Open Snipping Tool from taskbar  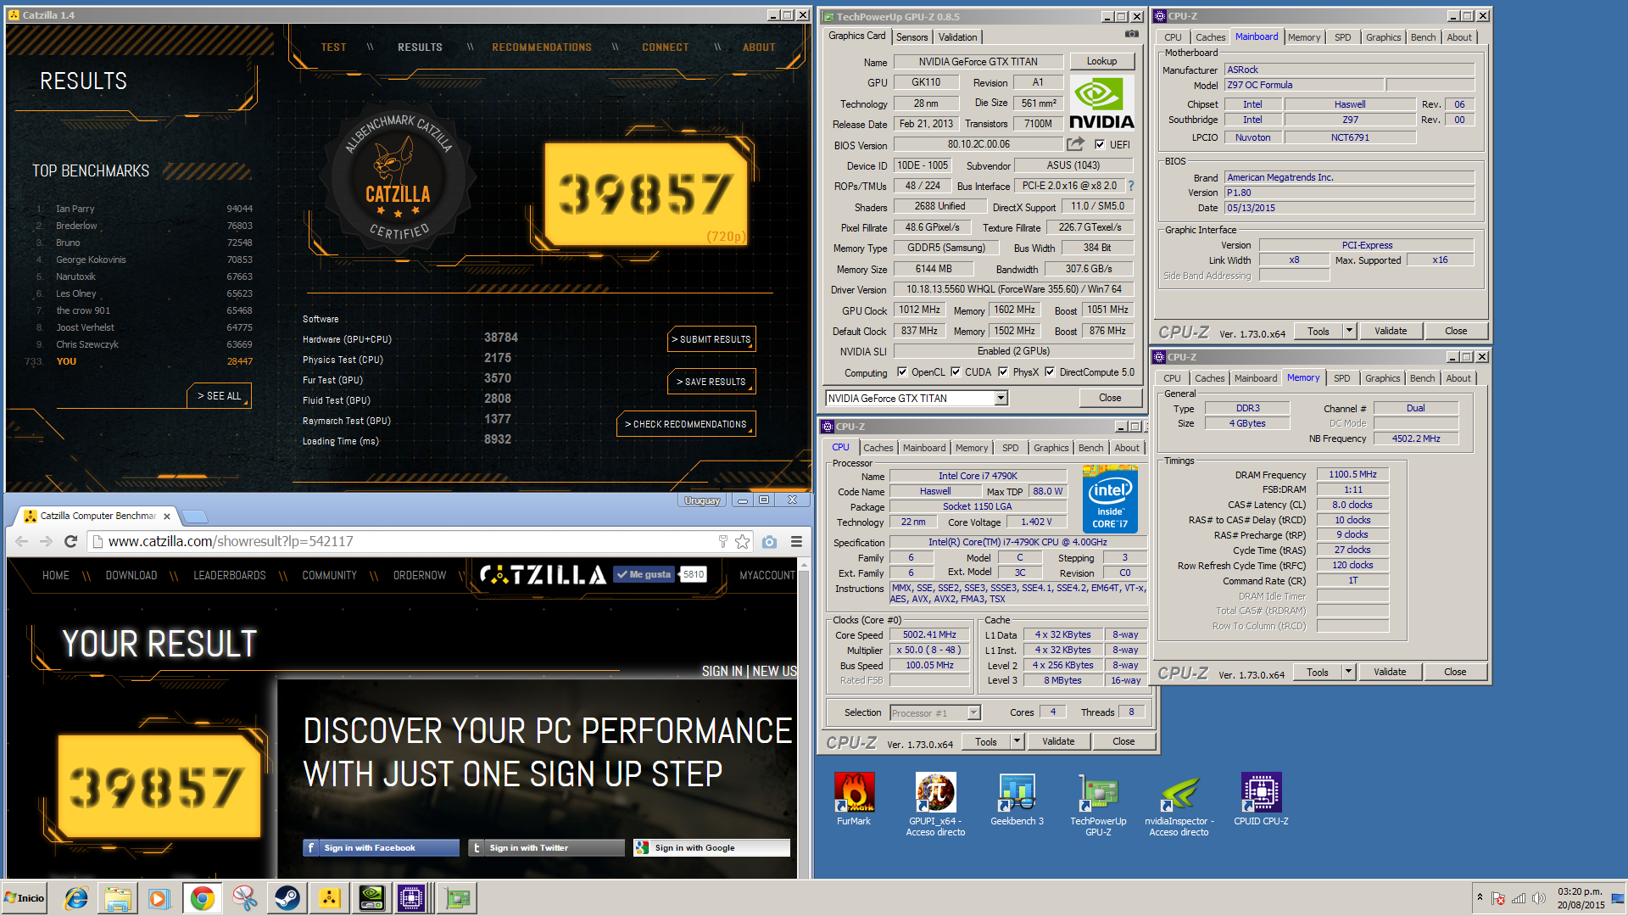(244, 898)
